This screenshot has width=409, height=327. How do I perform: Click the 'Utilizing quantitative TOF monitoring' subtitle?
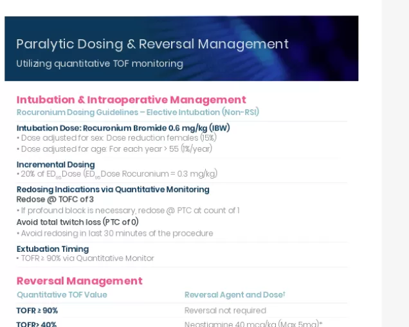pos(100,64)
